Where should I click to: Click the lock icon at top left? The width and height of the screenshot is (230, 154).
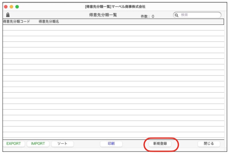pos(8,15)
